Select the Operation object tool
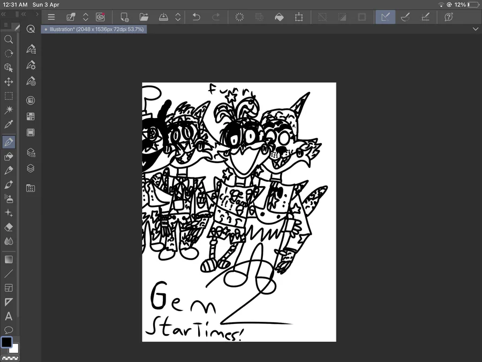482x362 pixels. click(x=9, y=68)
